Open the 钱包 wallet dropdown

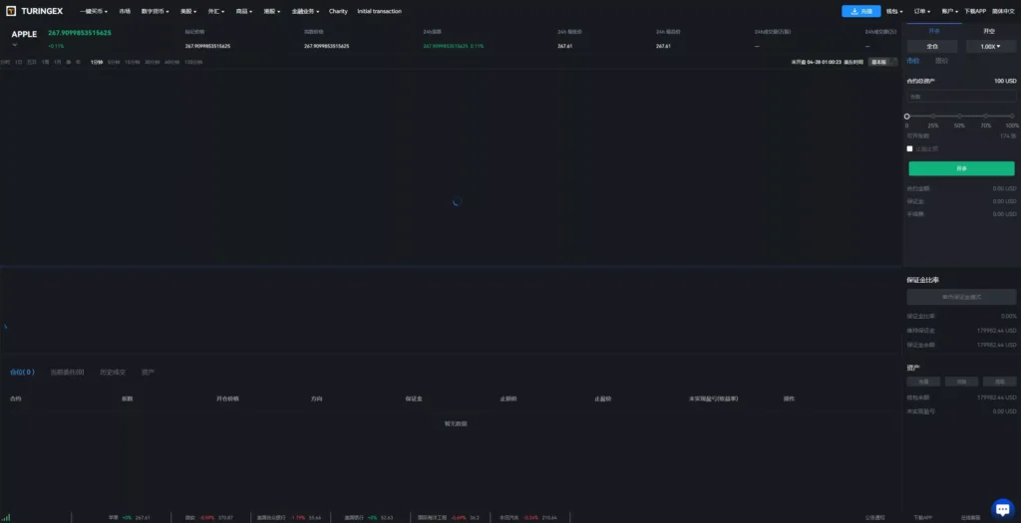[x=893, y=11]
